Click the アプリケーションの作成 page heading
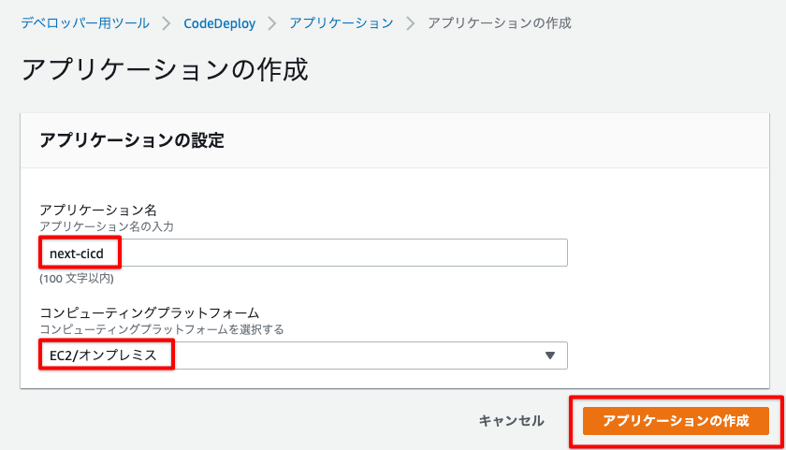The image size is (786, 450). [164, 70]
